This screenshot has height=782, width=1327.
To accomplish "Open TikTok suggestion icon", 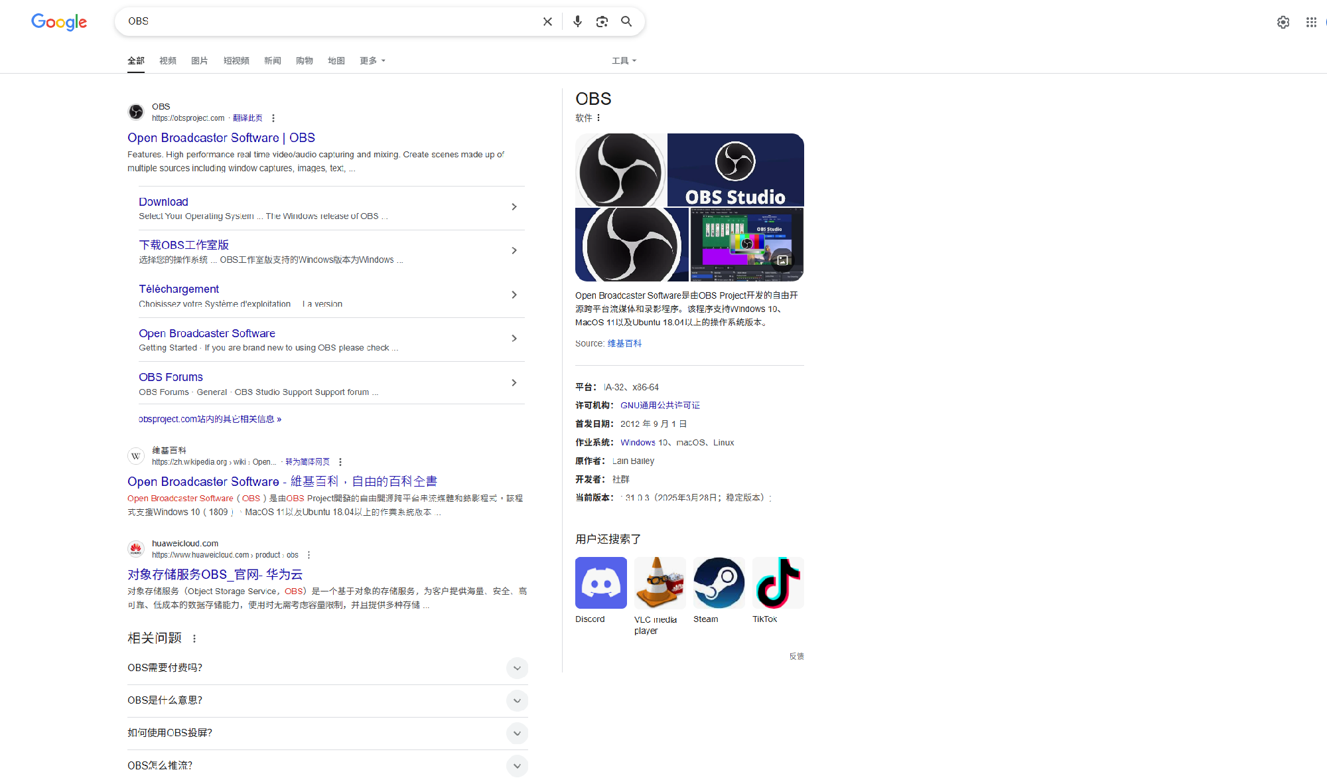I will [778, 583].
